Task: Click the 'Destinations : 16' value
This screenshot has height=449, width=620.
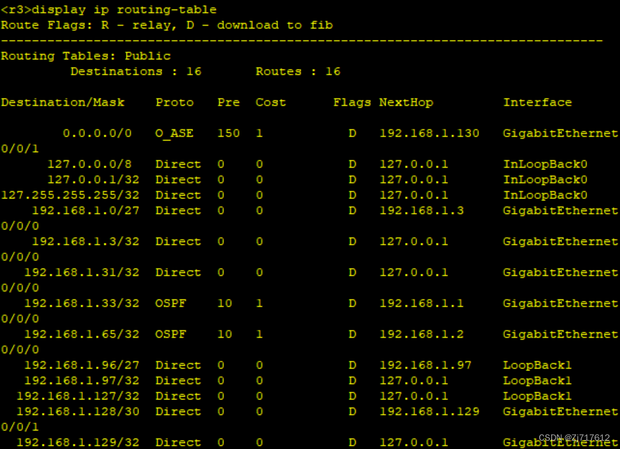Action: (x=136, y=72)
